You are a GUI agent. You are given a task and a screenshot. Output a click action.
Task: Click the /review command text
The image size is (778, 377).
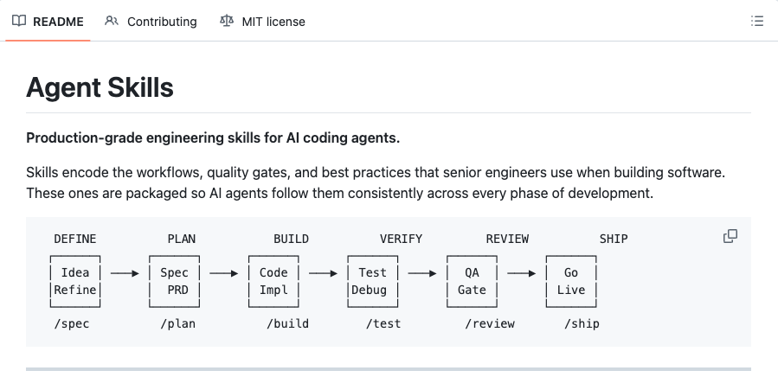pyautogui.click(x=490, y=324)
